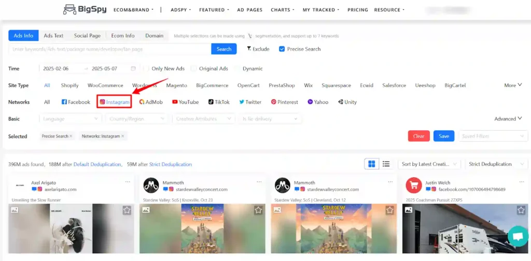
Task: Filter site type by WooCommerce
Action: [105, 85]
